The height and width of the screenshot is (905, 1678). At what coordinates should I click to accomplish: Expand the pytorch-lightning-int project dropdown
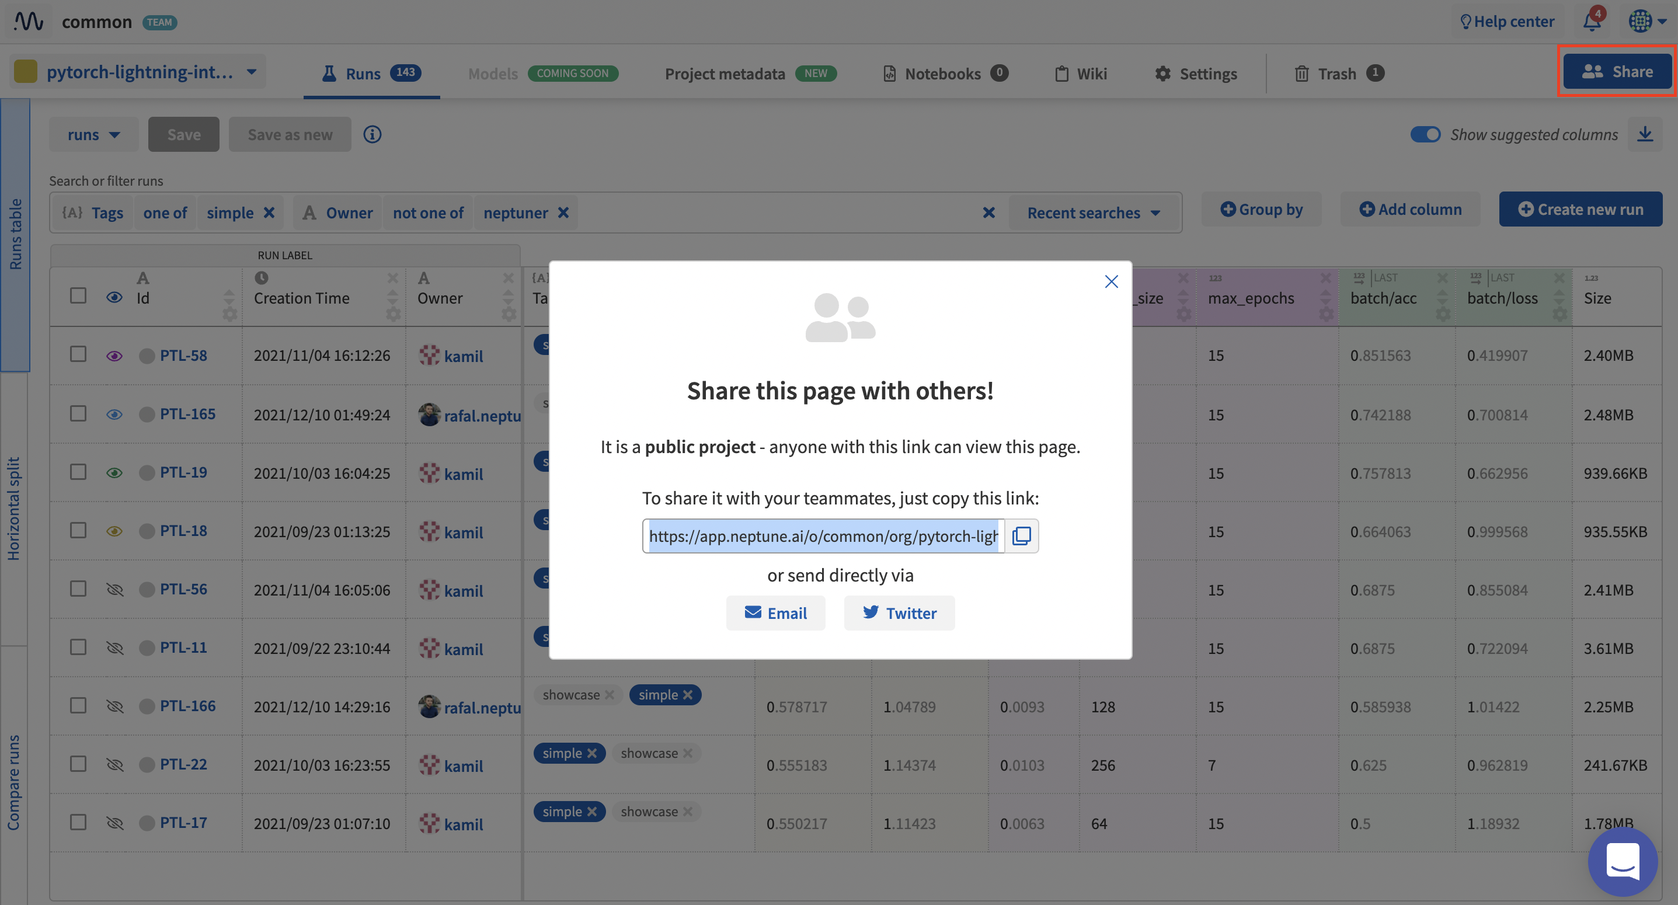[x=249, y=71]
